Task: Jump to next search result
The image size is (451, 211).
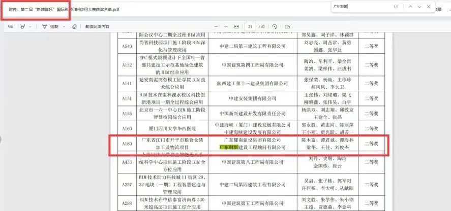Action: pos(419,7)
